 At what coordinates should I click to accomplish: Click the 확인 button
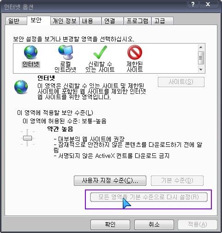tap(110, 224)
